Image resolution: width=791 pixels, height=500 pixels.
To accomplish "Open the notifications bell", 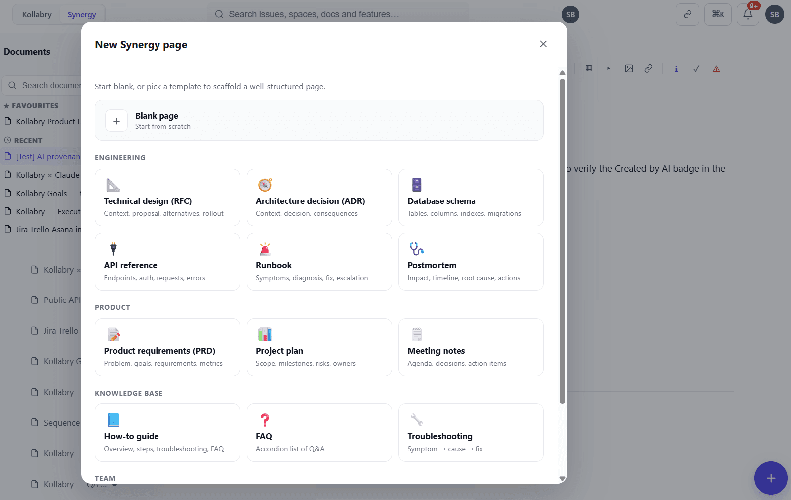I will [748, 15].
